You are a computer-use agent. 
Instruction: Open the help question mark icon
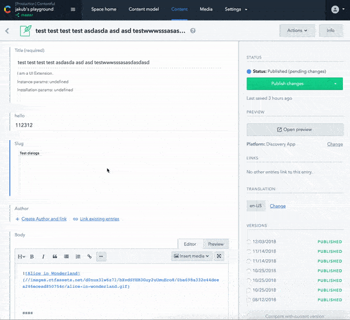coord(193,31)
